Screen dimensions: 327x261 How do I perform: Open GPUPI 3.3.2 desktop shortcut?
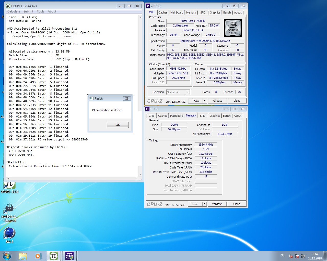point(9,187)
